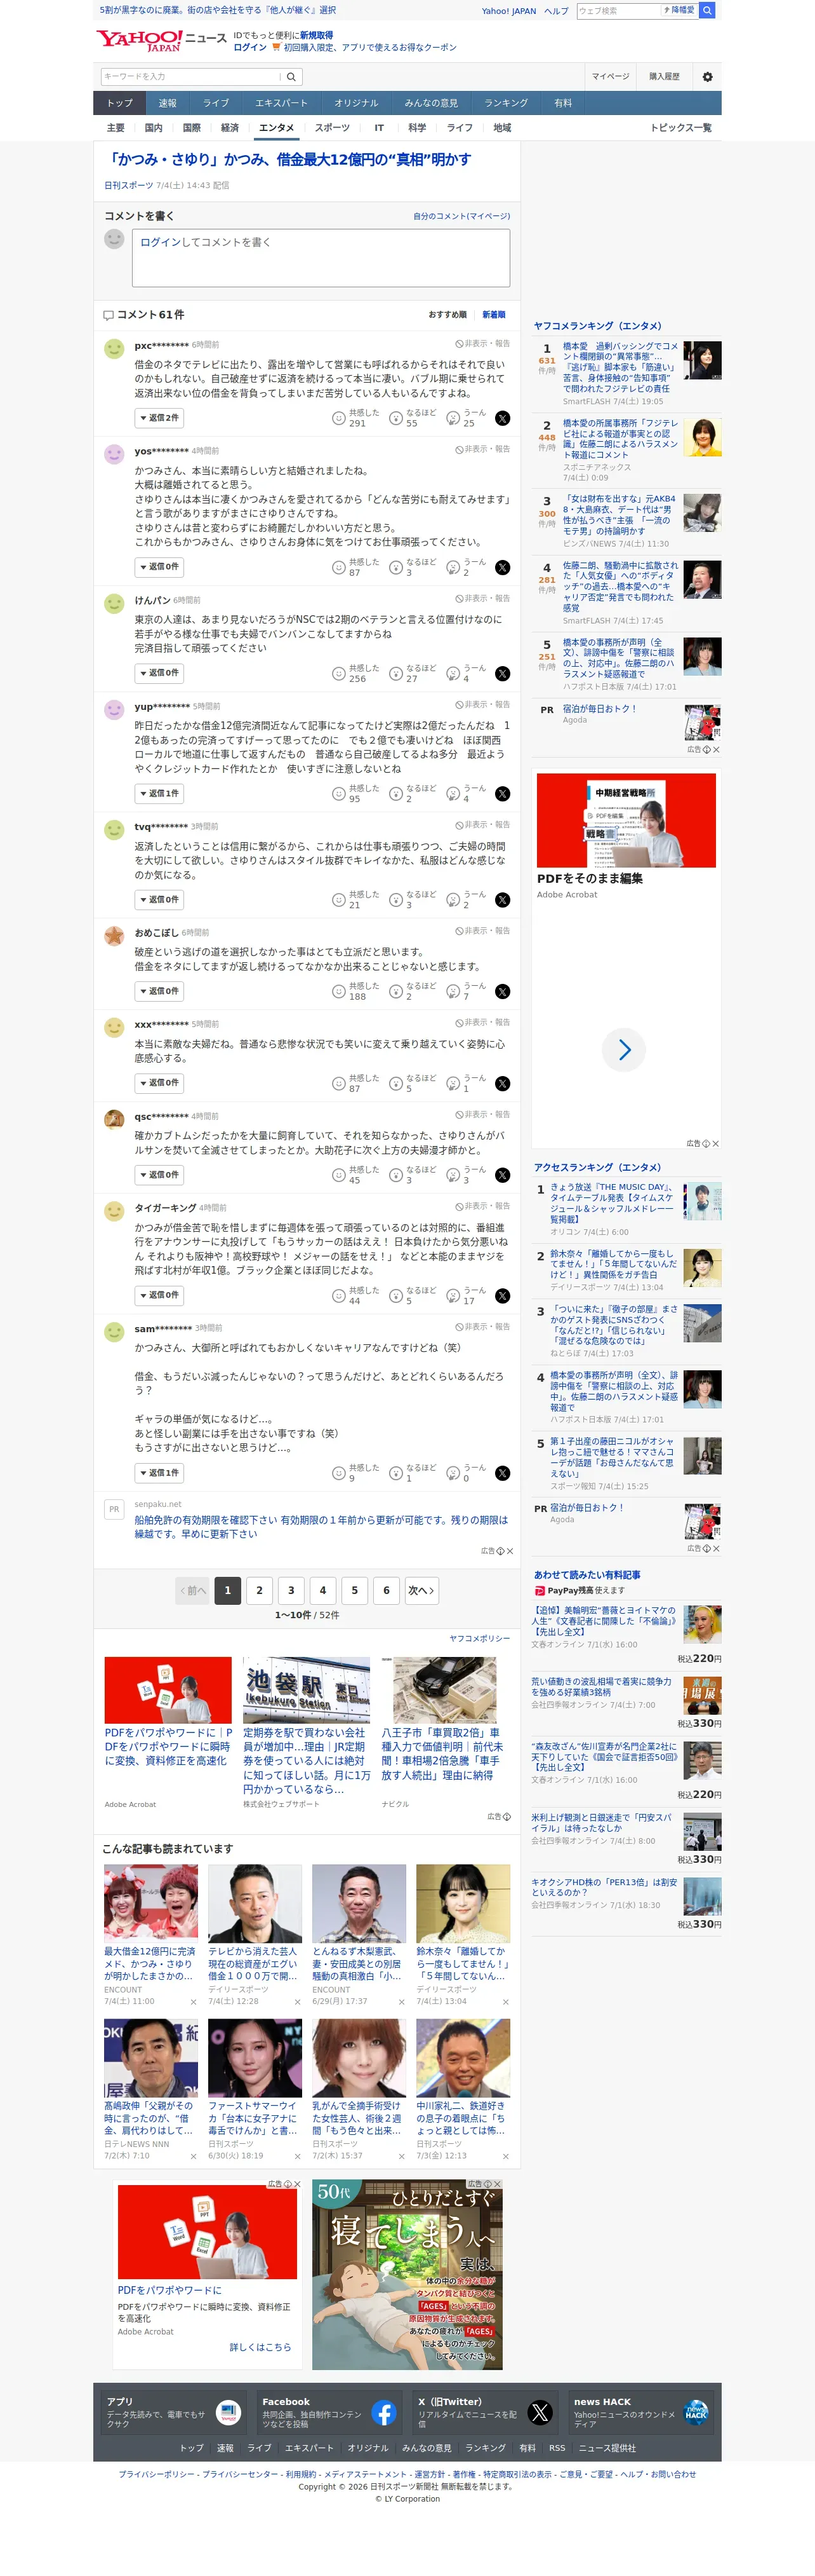Open settings via the gear icon
The height and width of the screenshot is (2576, 815).
[x=707, y=76]
